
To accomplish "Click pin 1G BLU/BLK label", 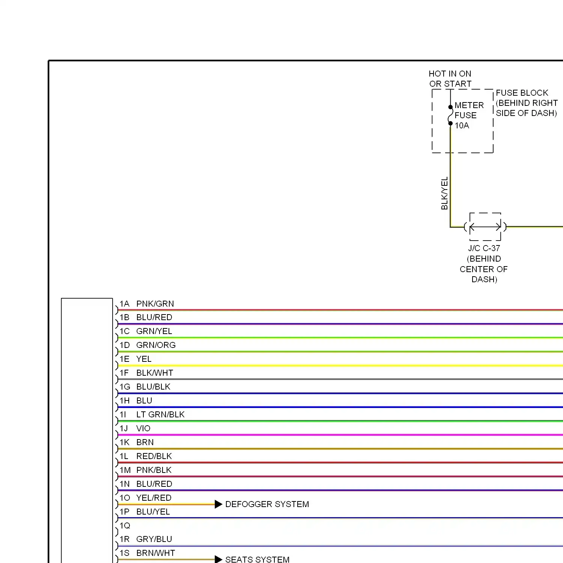I will pyautogui.click(x=145, y=387).
